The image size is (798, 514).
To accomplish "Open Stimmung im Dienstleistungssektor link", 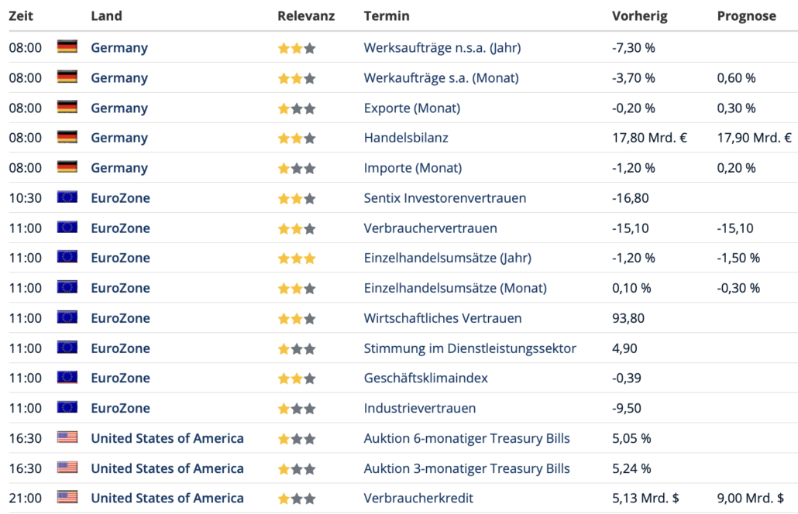I will click(470, 348).
